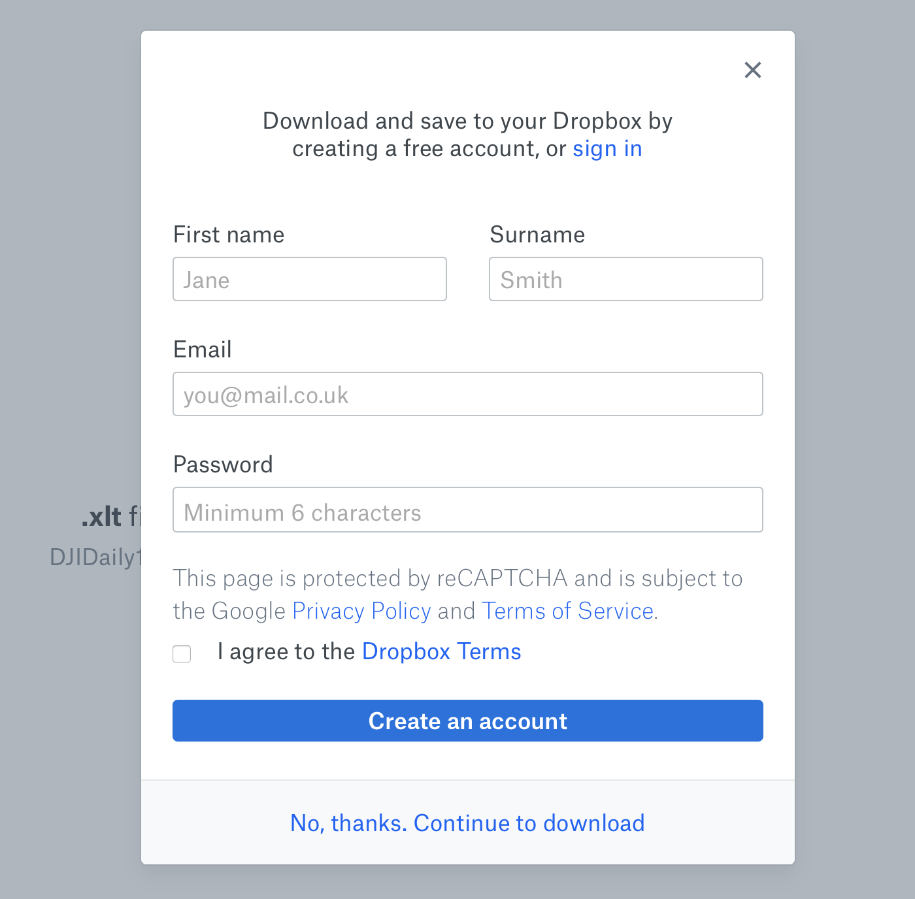This screenshot has height=899, width=915.
Task: Open the Google Privacy Policy link
Action: click(x=361, y=611)
